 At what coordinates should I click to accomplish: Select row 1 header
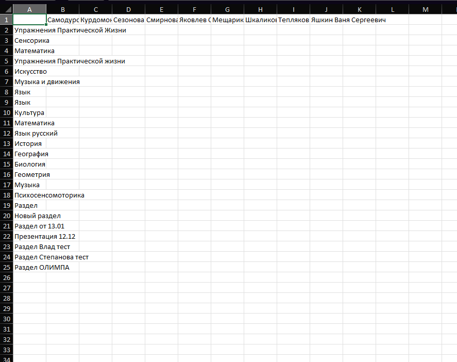6,20
